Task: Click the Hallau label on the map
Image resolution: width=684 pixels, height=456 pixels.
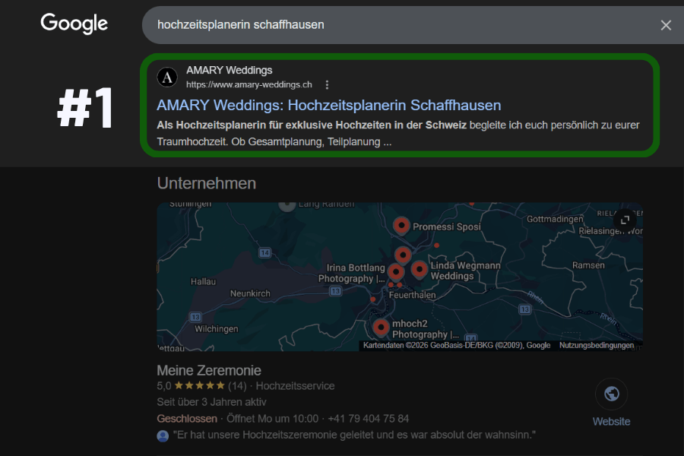Action: point(203,282)
